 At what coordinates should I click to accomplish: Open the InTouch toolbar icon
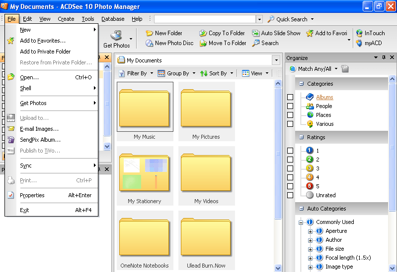[x=359, y=33]
